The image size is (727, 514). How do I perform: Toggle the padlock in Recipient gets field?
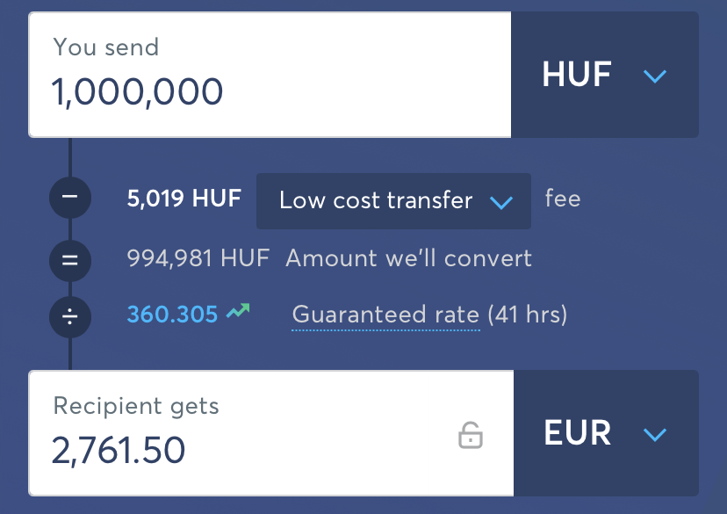coord(470,435)
